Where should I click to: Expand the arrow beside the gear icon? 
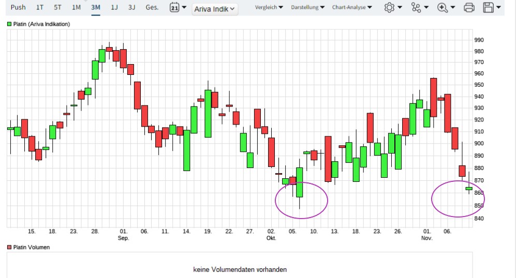[400, 7]
